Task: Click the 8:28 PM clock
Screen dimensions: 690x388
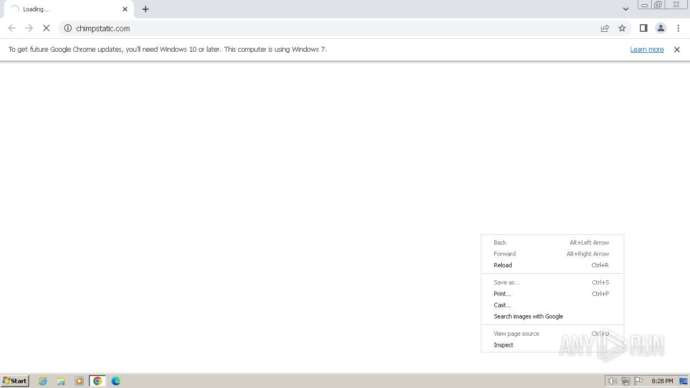Action: click(662, 381)
